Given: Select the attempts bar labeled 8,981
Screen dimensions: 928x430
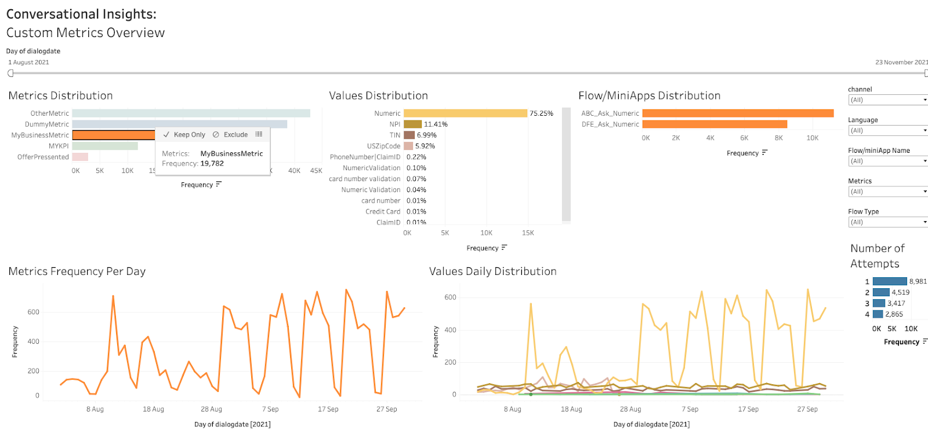Looking at the screenshot, I should click(x=890, y=281).
